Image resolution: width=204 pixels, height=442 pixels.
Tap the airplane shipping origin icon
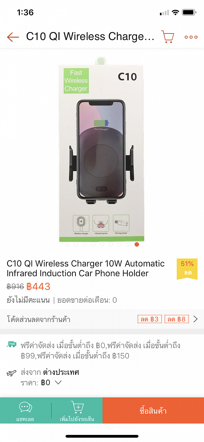click(11, 373)
